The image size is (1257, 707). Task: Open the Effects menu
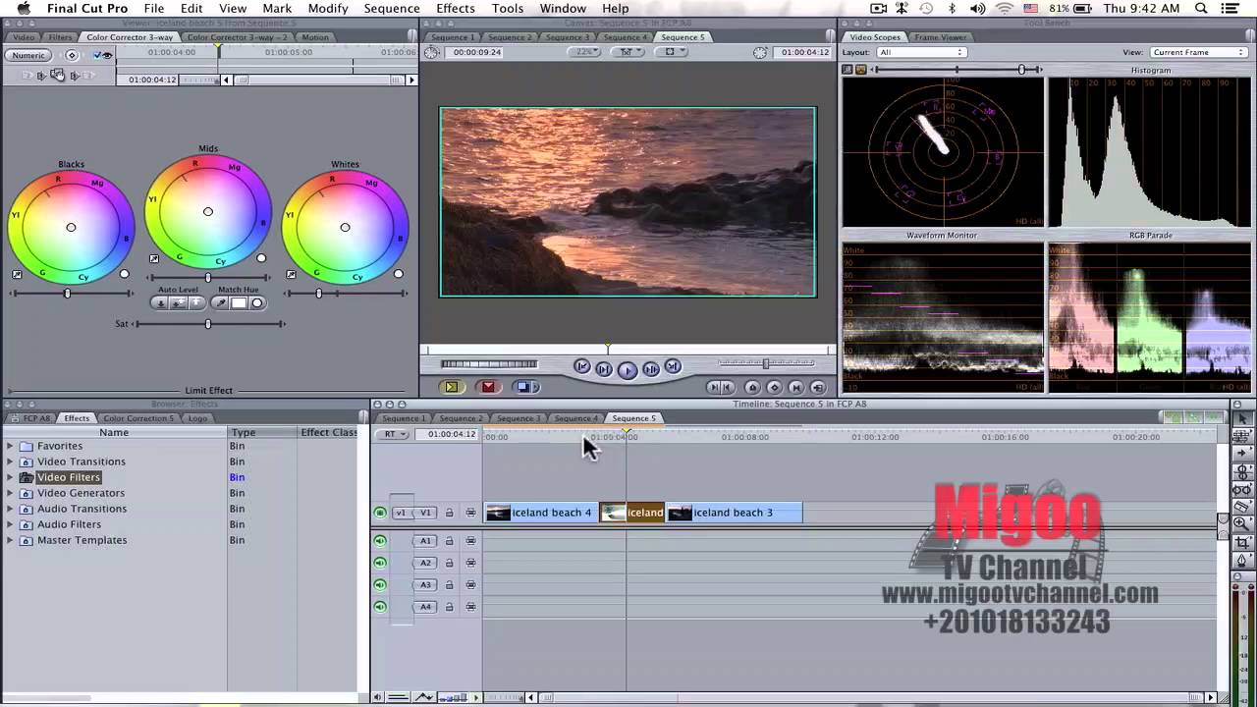(x=456, y=9)
